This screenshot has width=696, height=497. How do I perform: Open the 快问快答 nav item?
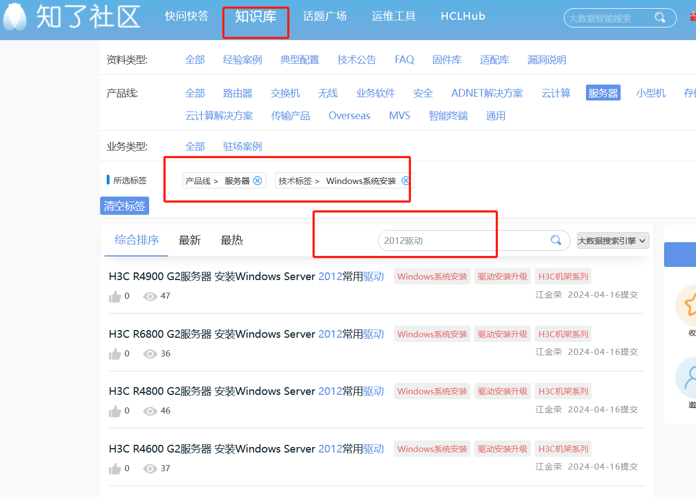pyautogui.click(x=187, y=16)
